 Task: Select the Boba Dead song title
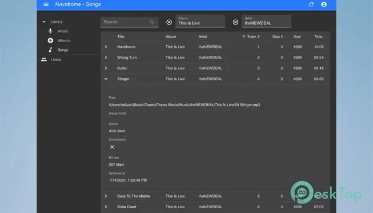pos(127,207)
